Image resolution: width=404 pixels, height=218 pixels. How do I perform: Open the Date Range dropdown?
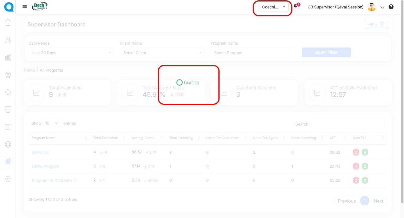[x=71, y=53]
